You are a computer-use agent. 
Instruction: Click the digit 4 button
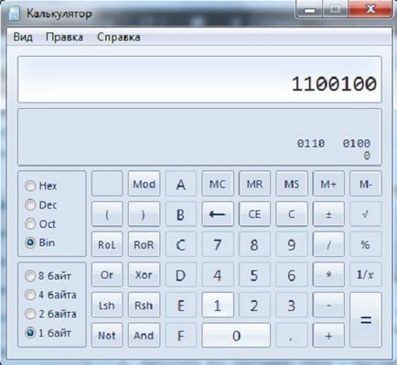pyautogui.click(x=218, y=274)
